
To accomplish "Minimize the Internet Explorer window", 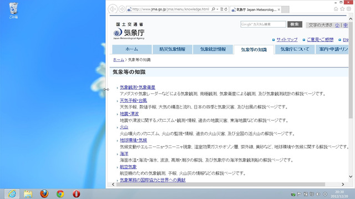I will coord(336,2).
